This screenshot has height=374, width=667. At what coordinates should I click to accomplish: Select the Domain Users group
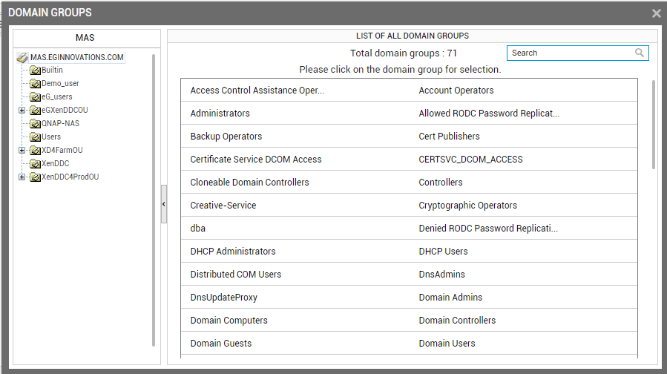(447, 343)
